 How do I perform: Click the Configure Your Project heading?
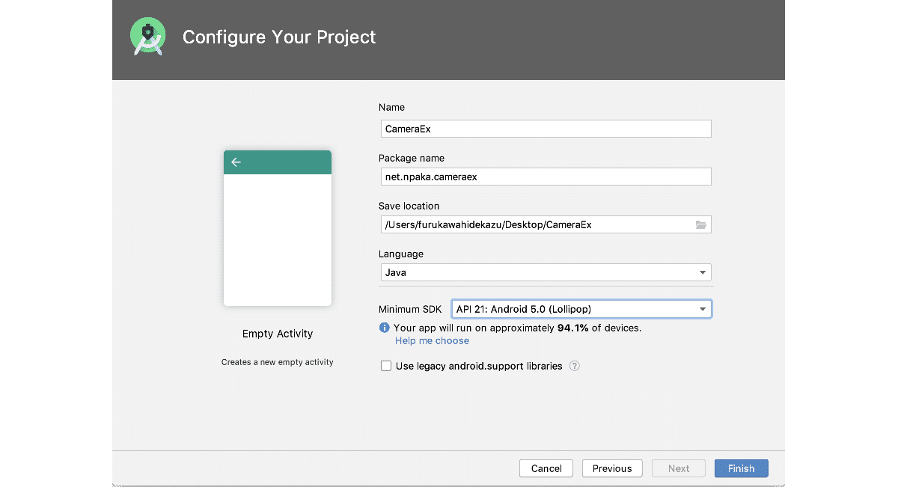(279, 37)
